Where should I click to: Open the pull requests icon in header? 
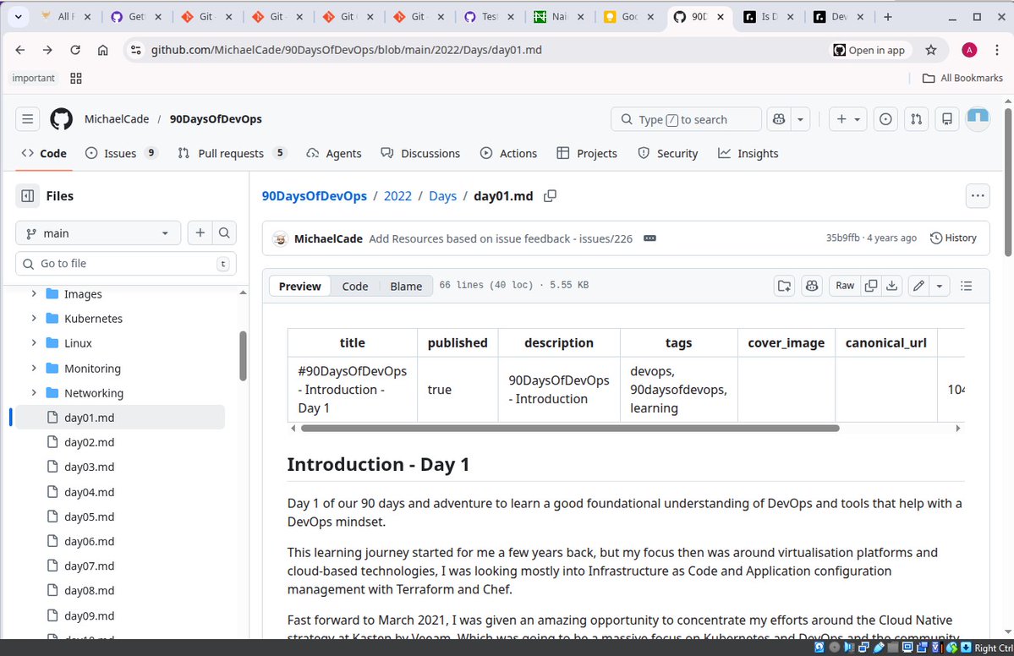pos(917,119)
